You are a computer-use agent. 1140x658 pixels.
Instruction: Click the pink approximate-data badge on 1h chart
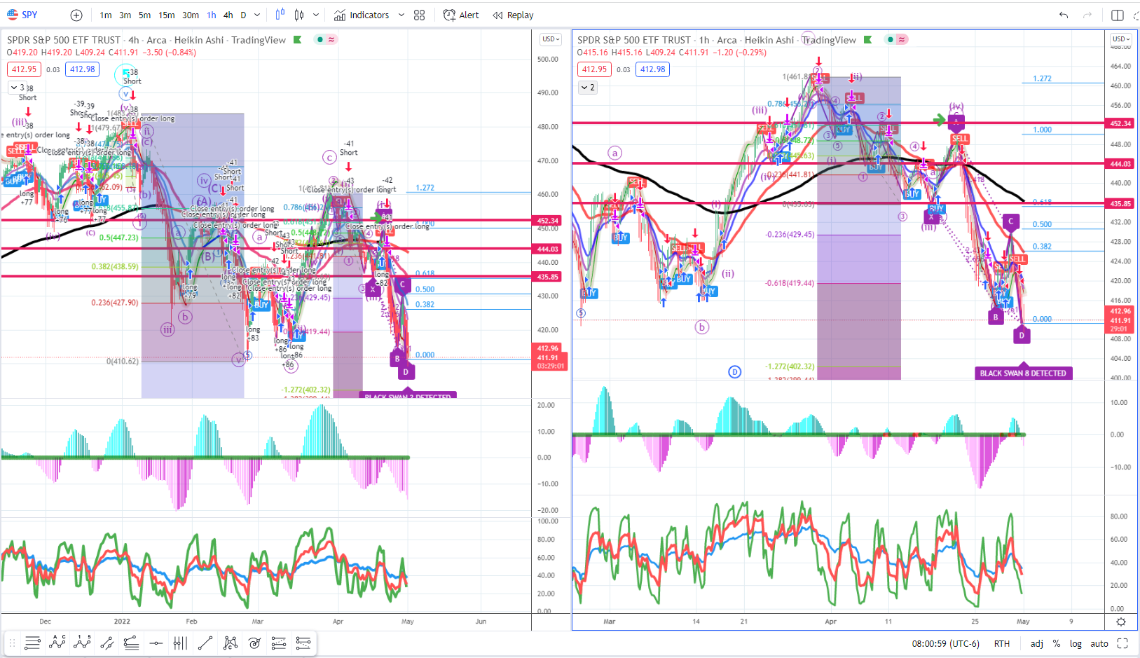(x=902, y=39)
